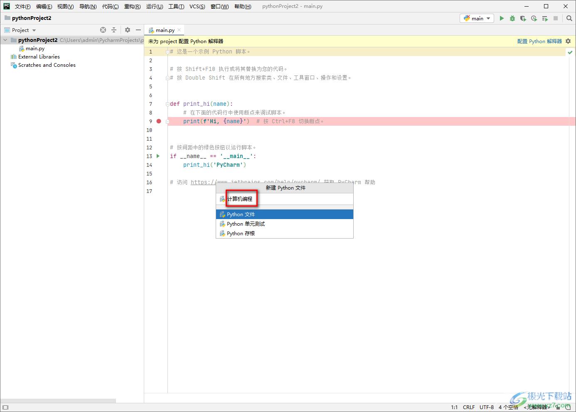Open the 代码(C) menu

point(110,6)
